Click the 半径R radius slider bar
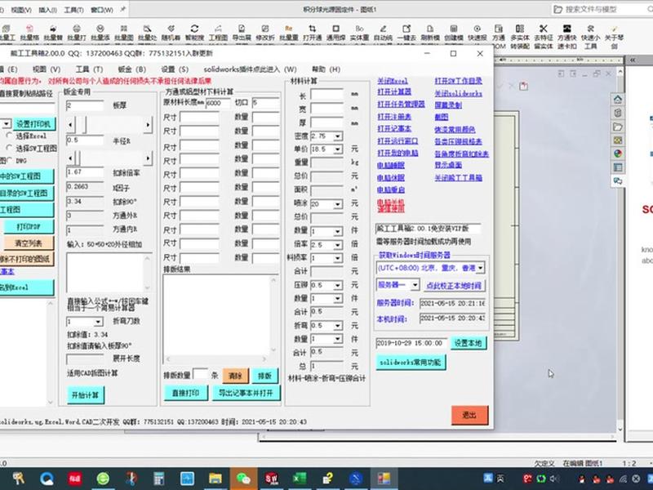 pos(109,158)
